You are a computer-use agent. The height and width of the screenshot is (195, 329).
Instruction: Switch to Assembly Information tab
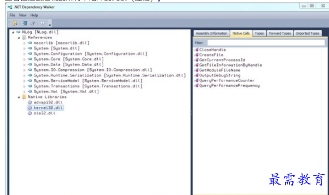pyautogui.click(x=211, y=33)
